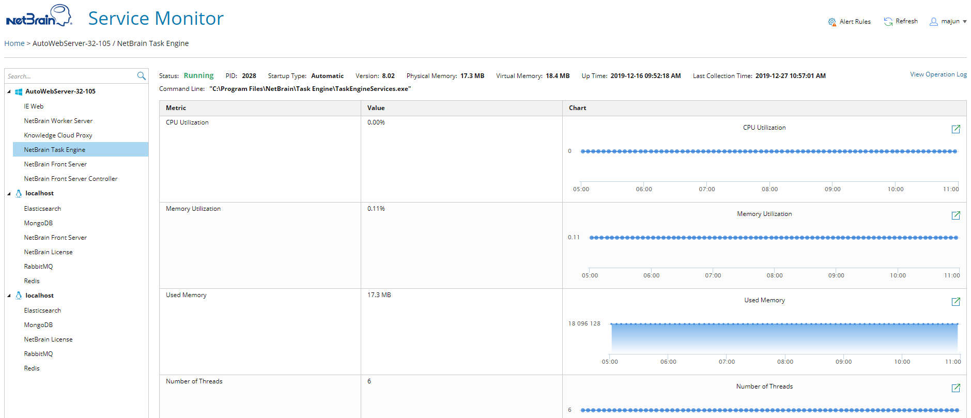Click the Number of Threads metric cell
The height and width of the screenshot is (418, 971).
click(x=260, y=396)
